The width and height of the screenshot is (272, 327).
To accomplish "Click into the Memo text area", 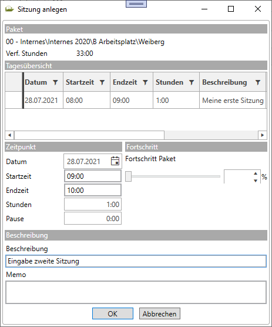I will click(x=136, y=292).
